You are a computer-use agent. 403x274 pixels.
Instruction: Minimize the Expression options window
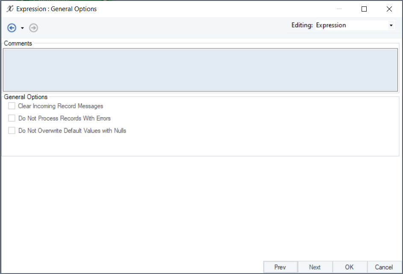339,9
